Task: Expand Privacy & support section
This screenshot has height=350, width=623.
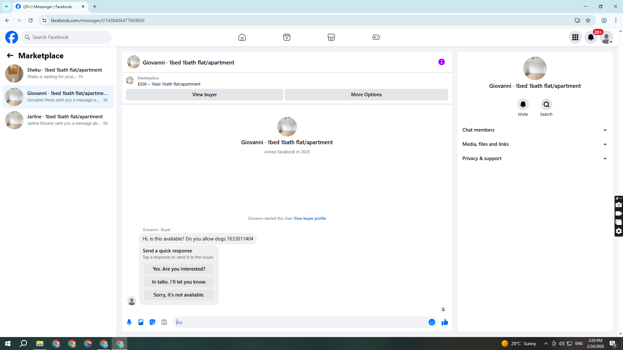Action: tap(534, 158)
